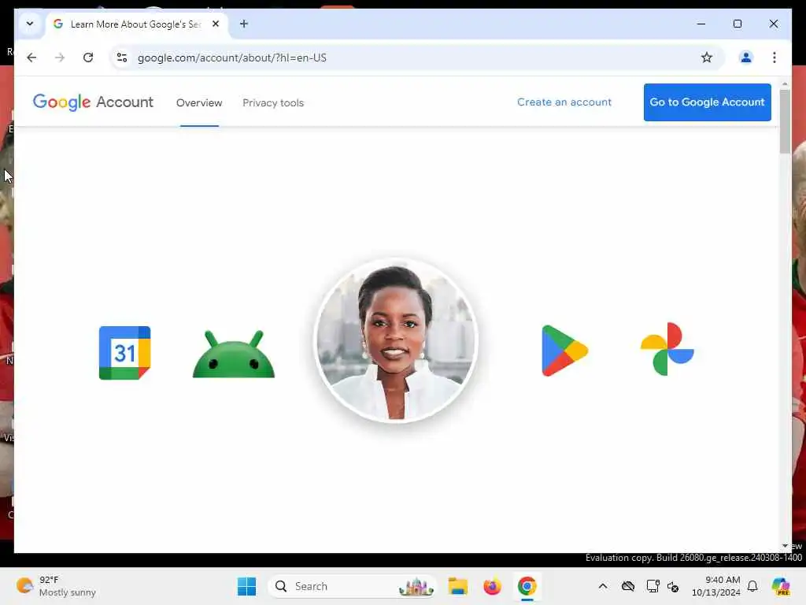Click the forward navigation arrow
The height and width of the screenshot is (605, 806).
click(x=60, y=58)
